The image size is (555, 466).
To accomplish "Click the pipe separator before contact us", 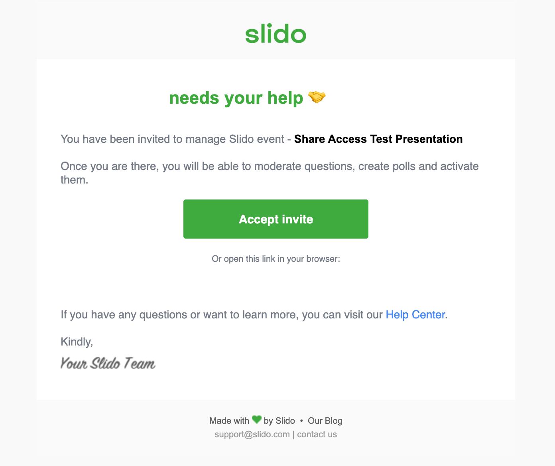I will coord(293,434).
